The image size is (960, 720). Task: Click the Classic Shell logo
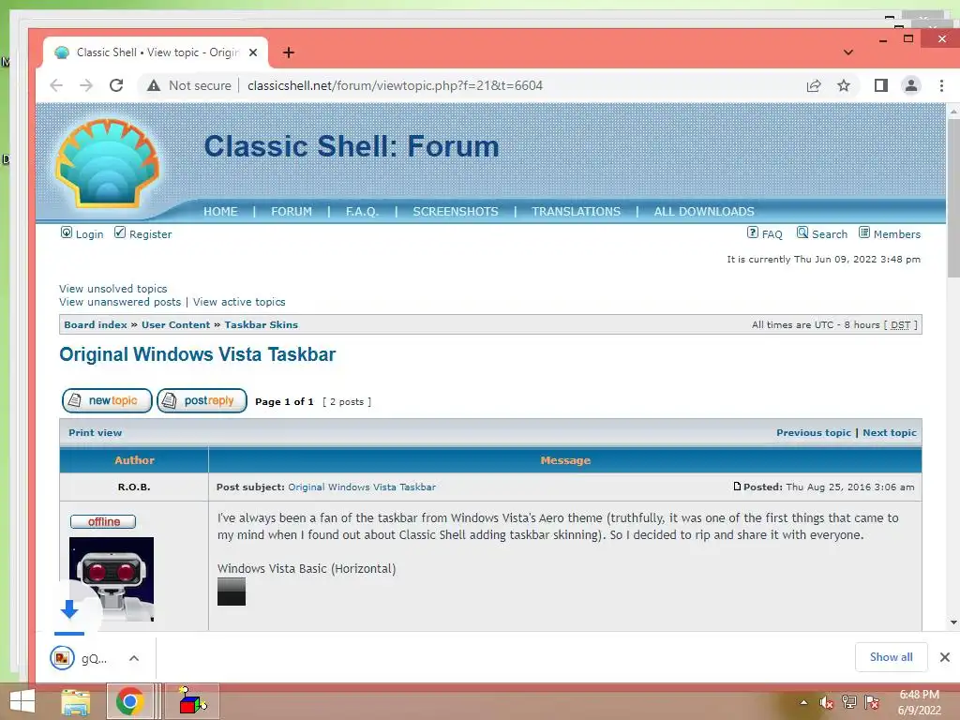(x=107, y=163)
